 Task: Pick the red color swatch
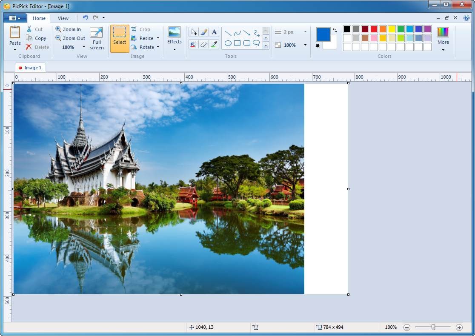click(374, 29)
